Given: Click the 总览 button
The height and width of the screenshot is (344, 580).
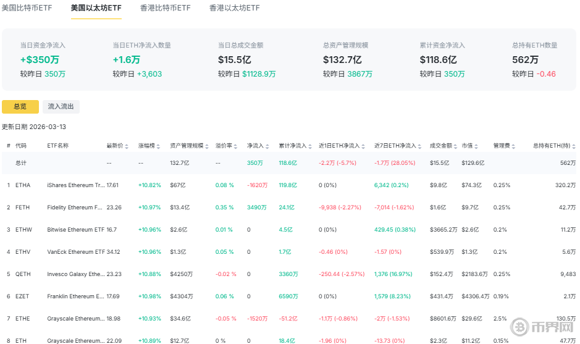Looking at the screenshot, I should [x=20, y=106].
